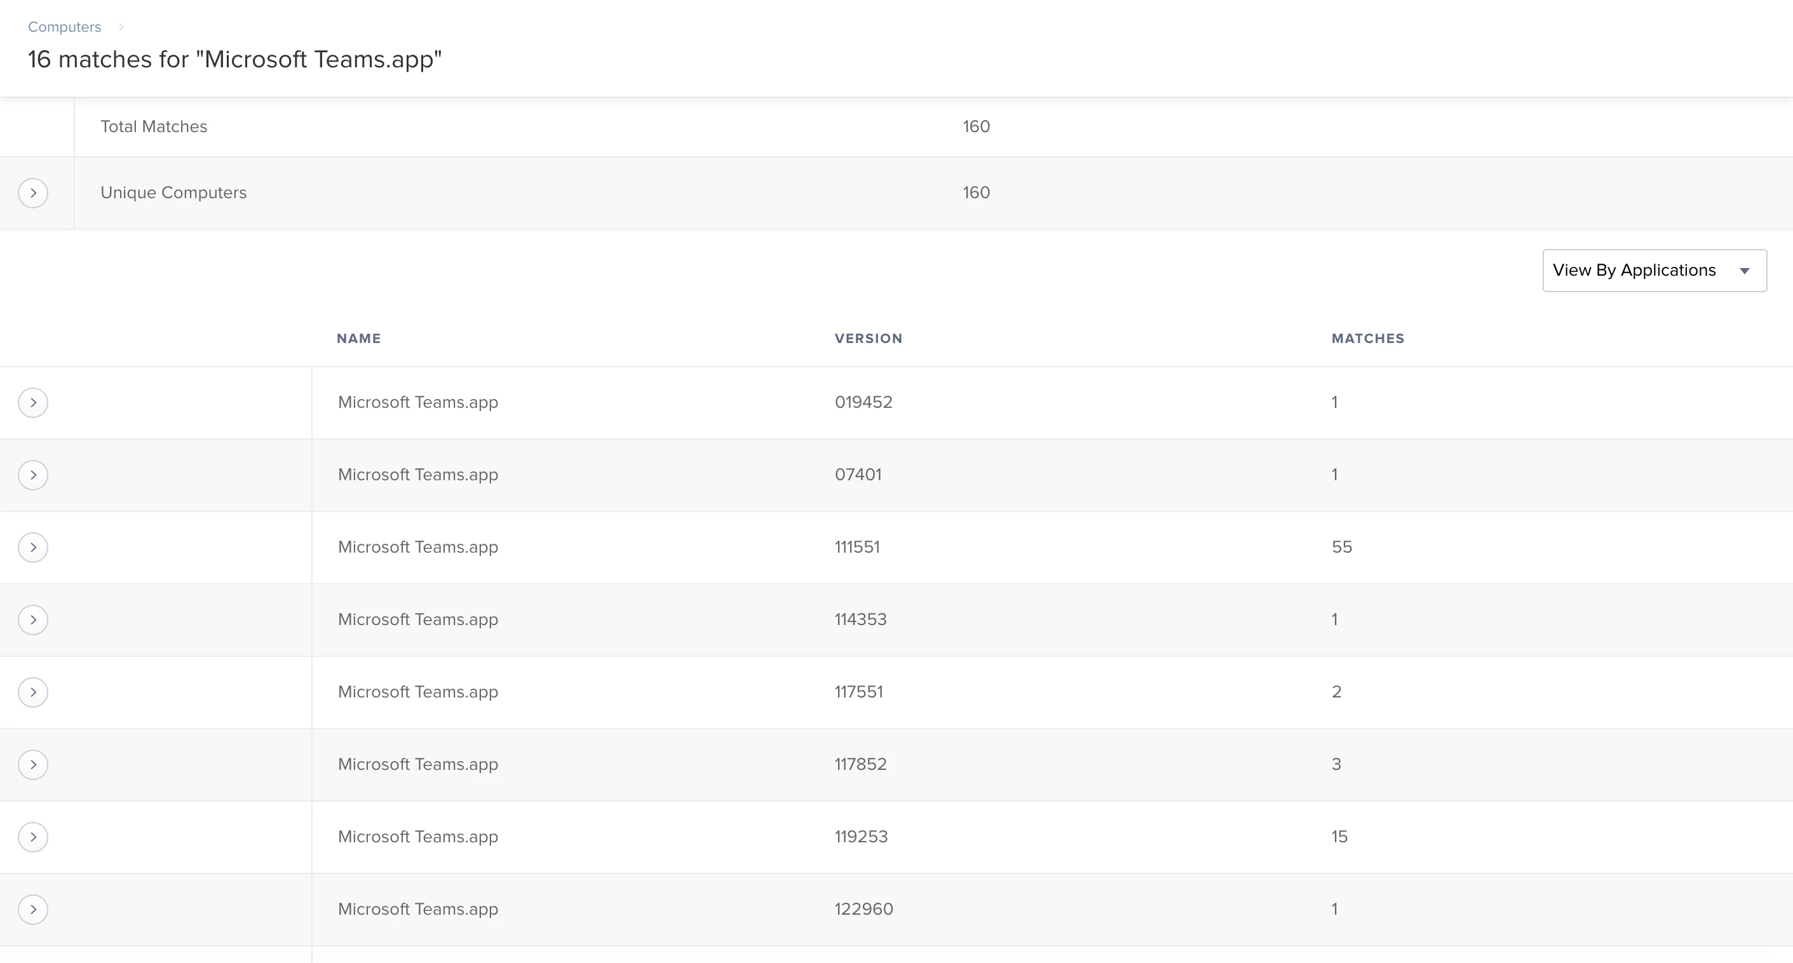Click version cell 019452
The image size is (1793, 963).
click(863, 402)
